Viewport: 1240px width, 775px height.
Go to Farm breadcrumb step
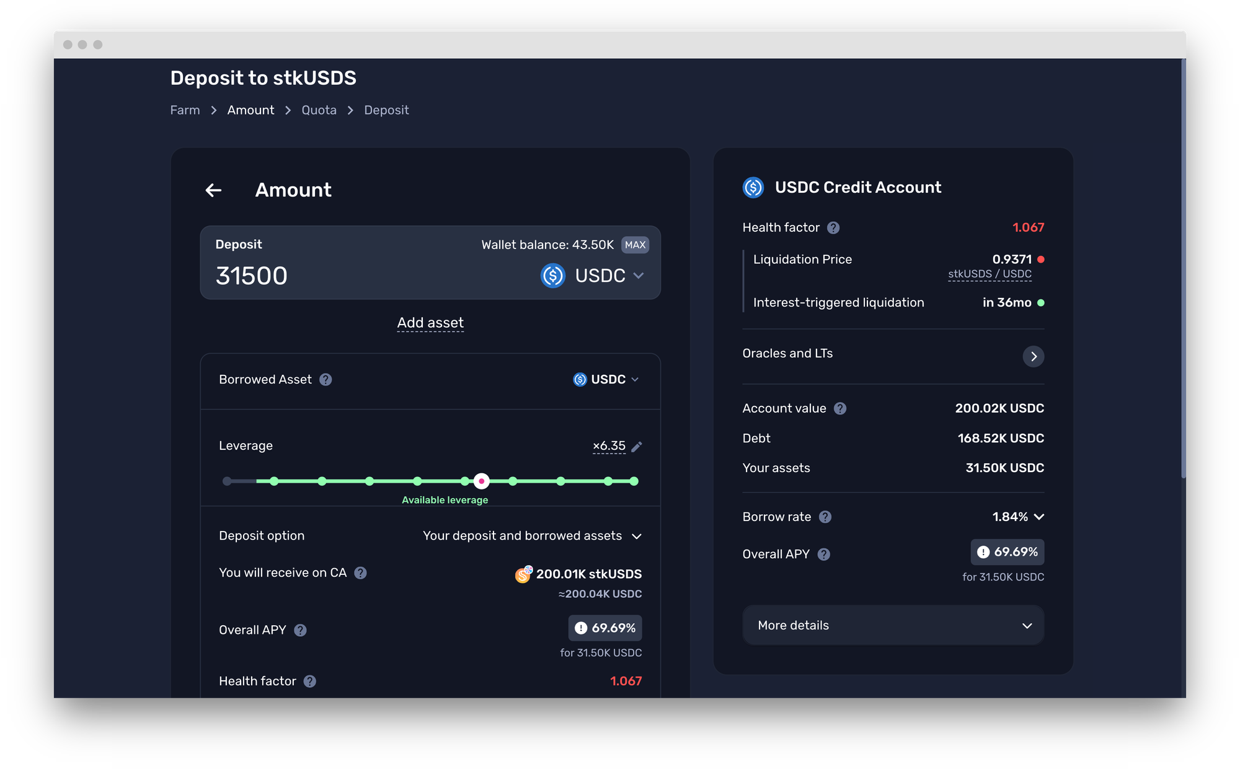click(185, 110)
